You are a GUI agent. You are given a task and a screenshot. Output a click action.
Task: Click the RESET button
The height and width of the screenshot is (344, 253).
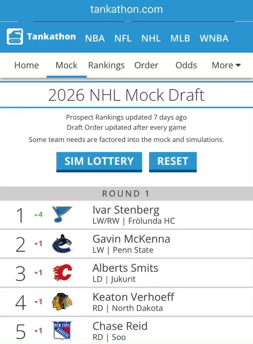173,162
